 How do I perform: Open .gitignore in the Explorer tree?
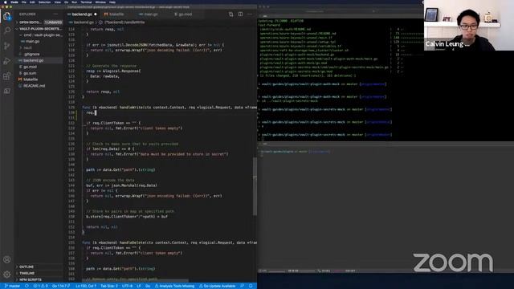pos(32,54)
